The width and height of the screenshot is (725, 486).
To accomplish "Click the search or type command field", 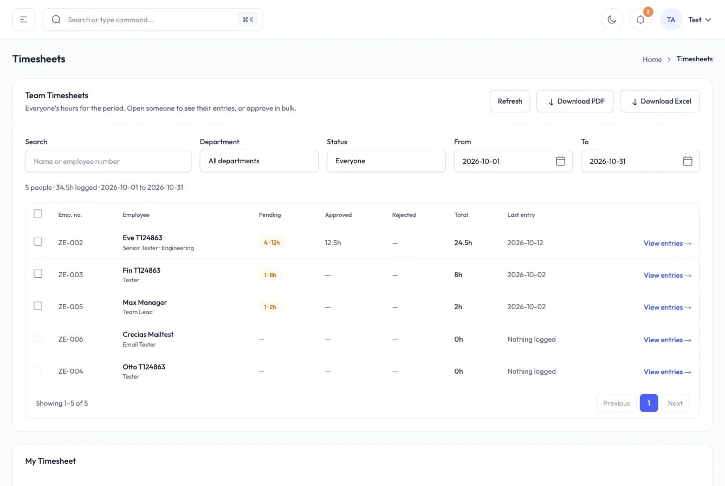I will click(153, 20).
